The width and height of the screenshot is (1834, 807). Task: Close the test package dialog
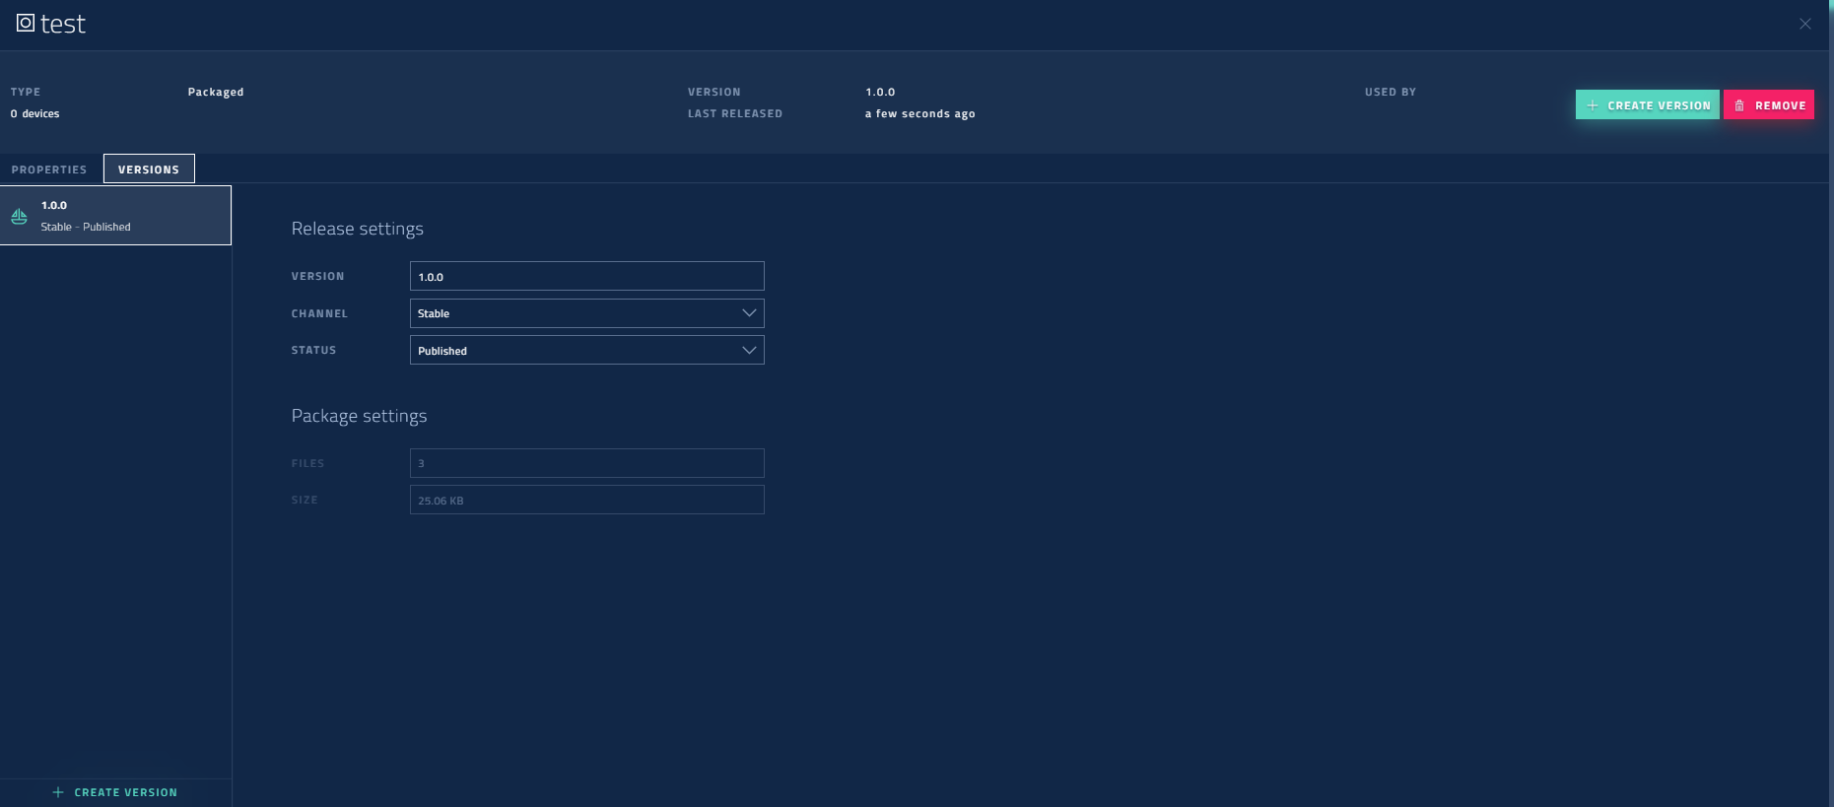click(x=1804, y=24)
